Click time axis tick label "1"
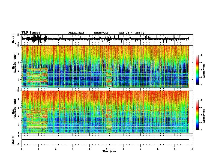Image resolution: width=216 pixels, height=167 pixels. pyautogui.click(x=38, y=149)
